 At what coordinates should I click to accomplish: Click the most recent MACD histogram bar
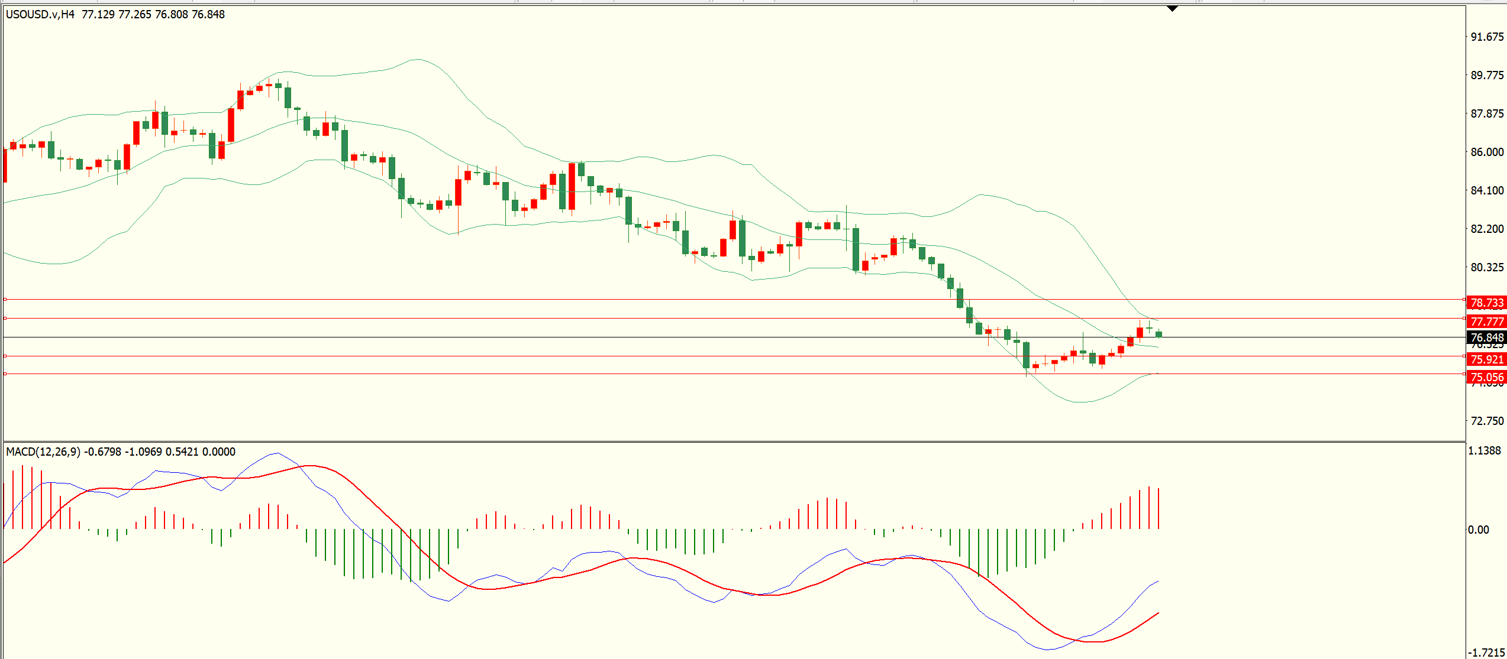[1159, 508]
